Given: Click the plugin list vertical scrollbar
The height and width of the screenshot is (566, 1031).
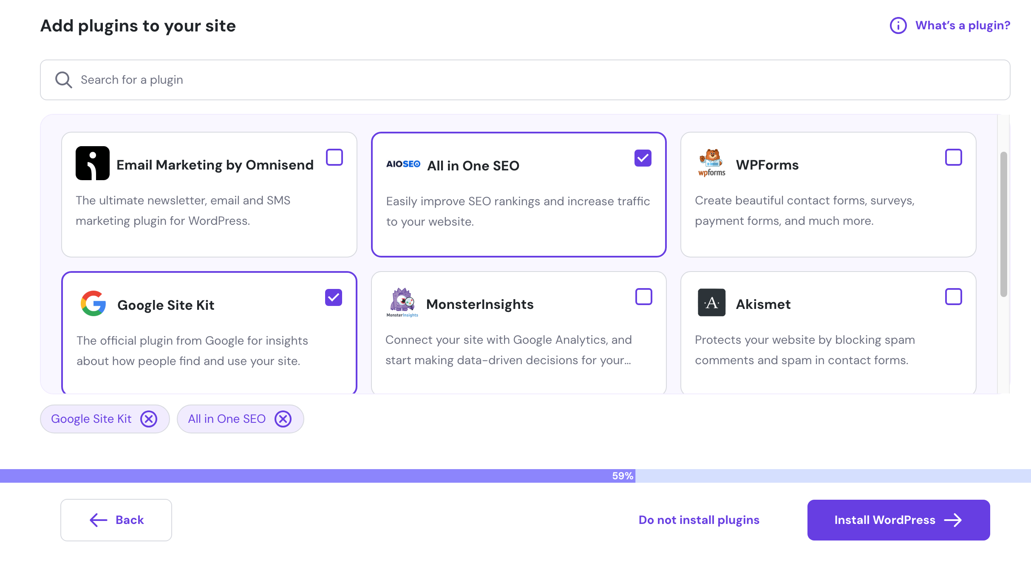Looking at the screenshot, I should 1004,224.
